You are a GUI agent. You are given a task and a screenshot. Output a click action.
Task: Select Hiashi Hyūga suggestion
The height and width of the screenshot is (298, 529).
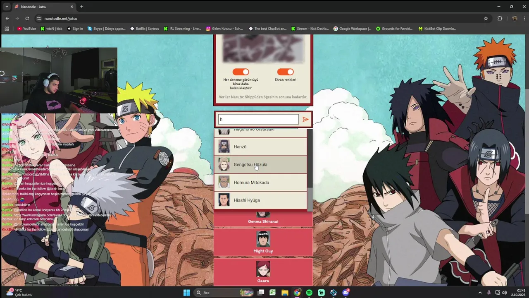pos(261,200)
